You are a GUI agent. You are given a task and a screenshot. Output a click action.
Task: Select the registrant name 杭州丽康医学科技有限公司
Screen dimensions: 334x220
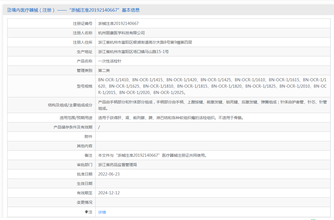(x=121, y=33)
